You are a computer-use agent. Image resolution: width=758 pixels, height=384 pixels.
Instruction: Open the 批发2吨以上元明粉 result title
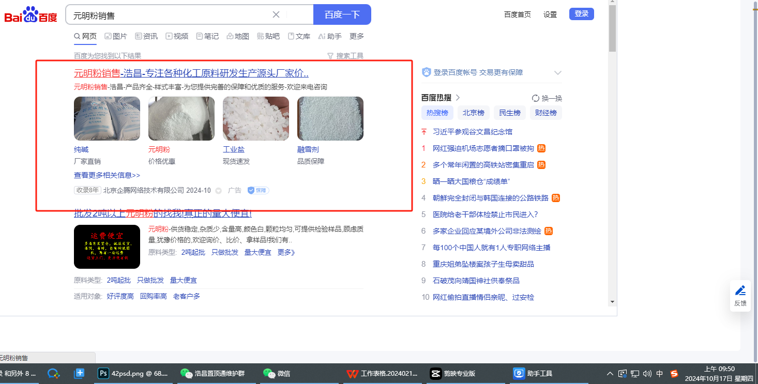pos(163,213)
